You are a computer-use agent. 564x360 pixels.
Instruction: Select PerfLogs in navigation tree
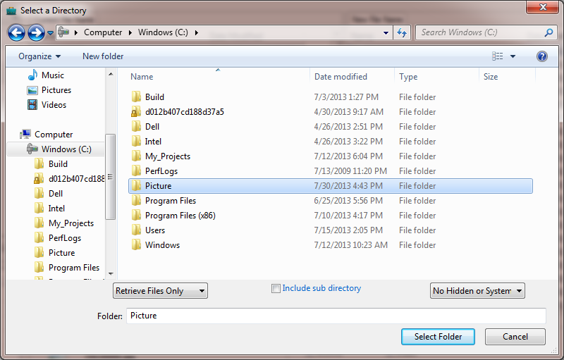pos(65,238)
